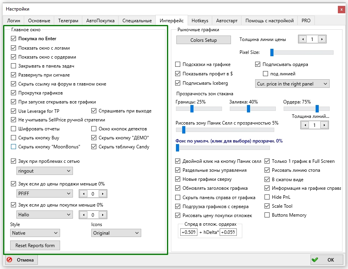Switch to the Логин tab

point(14,21)
